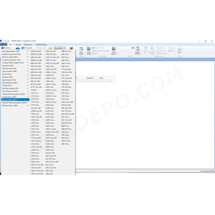
Task: Click Zoom out
Action: (x=161, y=51)
